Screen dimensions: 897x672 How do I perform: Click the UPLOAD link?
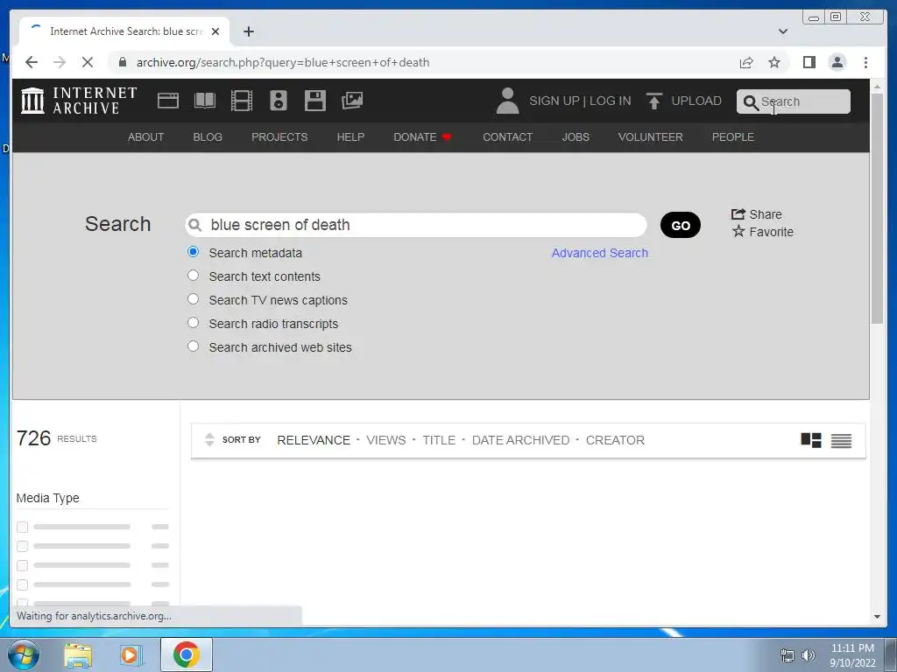coord(696,101)
